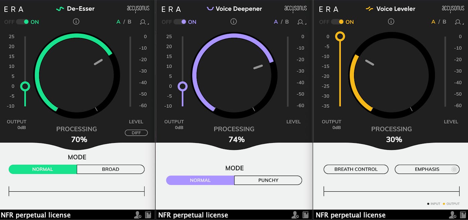This screenshot has height=220, width=468.
Task: Click the 30% processing value in Voice Leveler
Action: click(x=394, y=140)
